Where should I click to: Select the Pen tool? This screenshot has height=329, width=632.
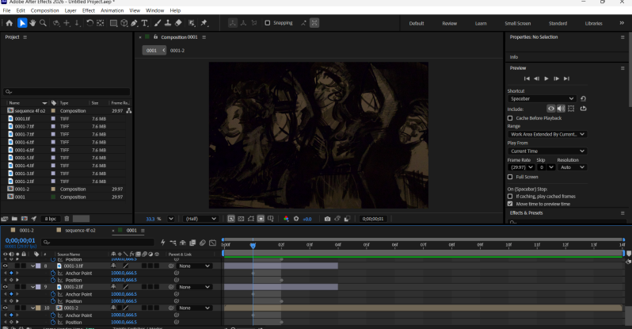coord(134,23)
